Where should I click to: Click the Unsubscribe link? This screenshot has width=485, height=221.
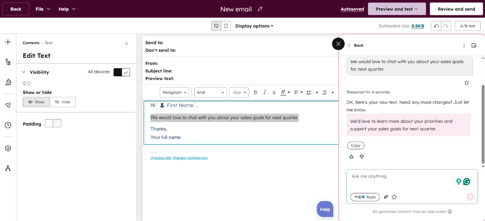click(x=161, y=158)
